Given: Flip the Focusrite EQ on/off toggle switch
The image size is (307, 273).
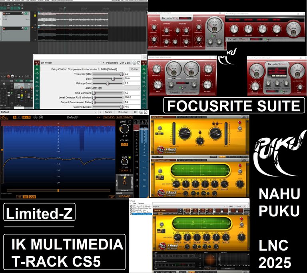Looking at the screenshot, I should point(215,37).
